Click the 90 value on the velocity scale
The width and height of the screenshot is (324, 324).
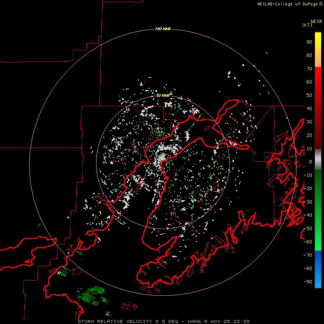click(x=309, y=42)
